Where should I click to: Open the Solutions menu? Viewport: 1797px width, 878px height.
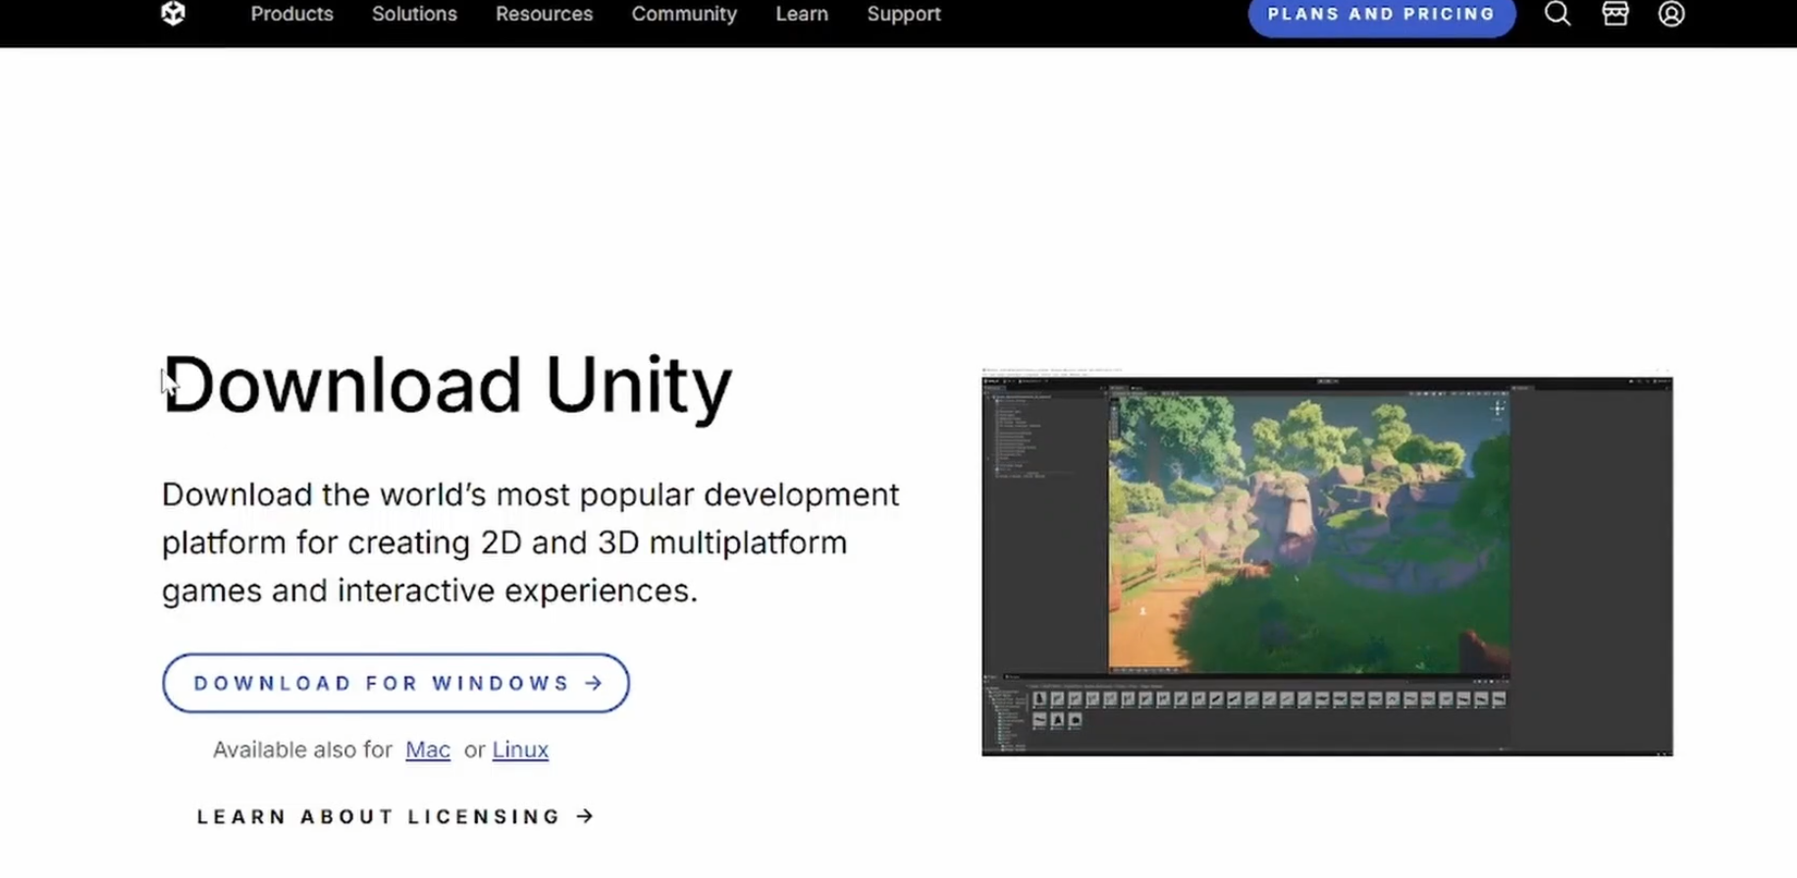click(x=414, y=14)
